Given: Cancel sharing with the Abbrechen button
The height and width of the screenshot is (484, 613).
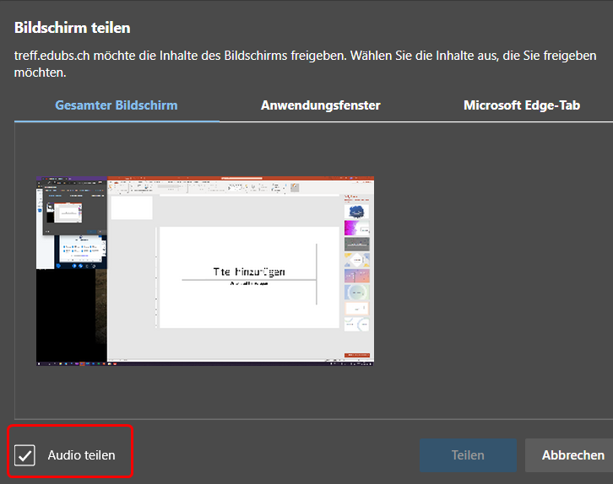Looking at the screenshot, I should coord(572,455).
